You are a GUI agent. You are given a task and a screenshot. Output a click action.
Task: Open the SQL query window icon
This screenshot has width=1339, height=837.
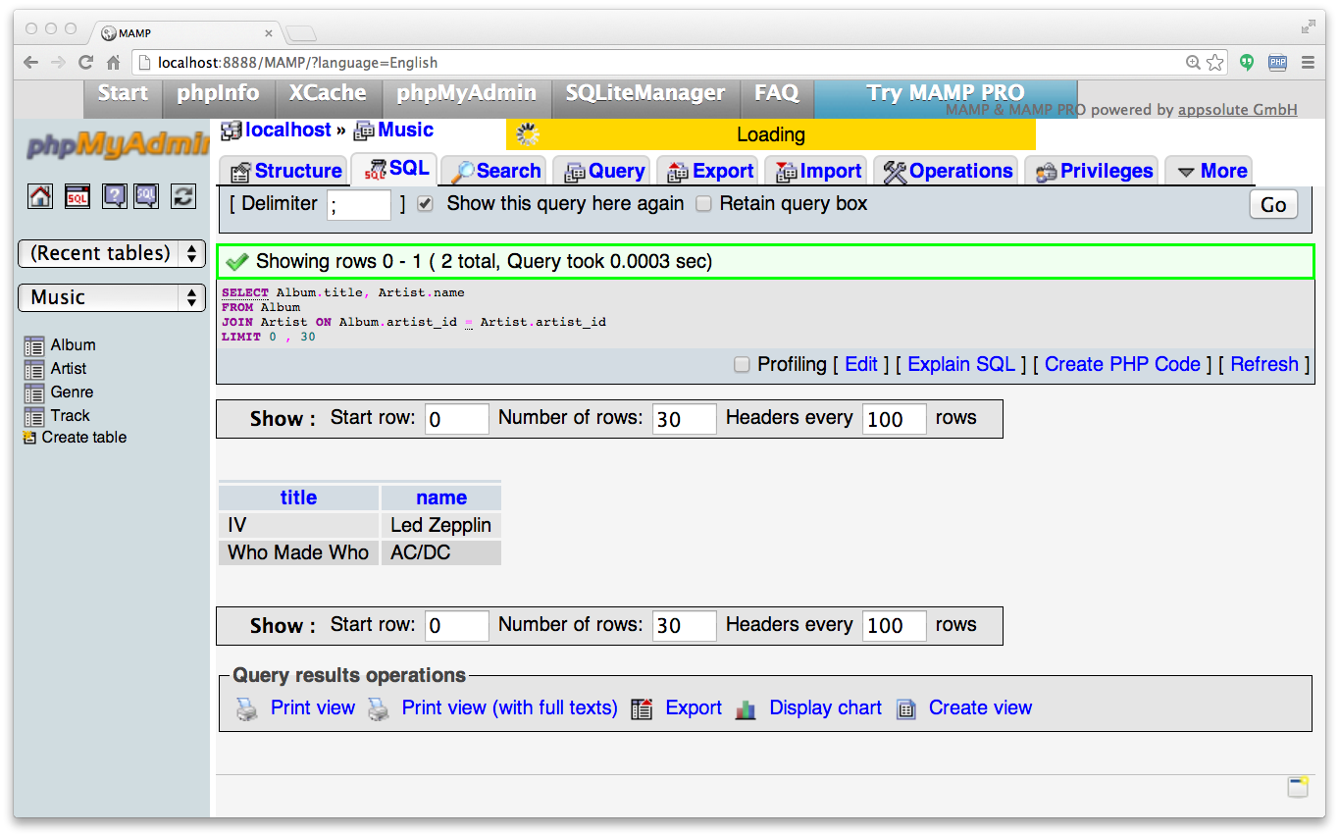click(77, 195)
